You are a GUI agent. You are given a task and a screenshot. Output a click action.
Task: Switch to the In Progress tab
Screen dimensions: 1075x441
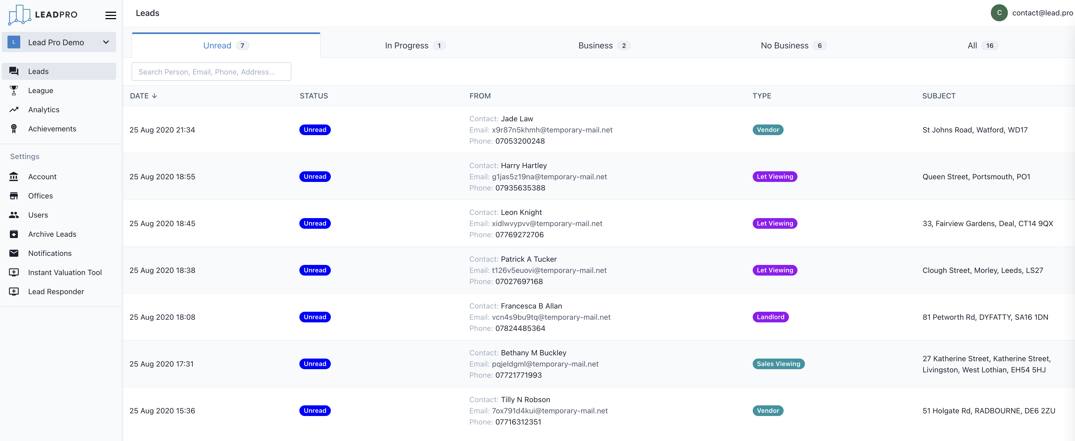(414, 45)
